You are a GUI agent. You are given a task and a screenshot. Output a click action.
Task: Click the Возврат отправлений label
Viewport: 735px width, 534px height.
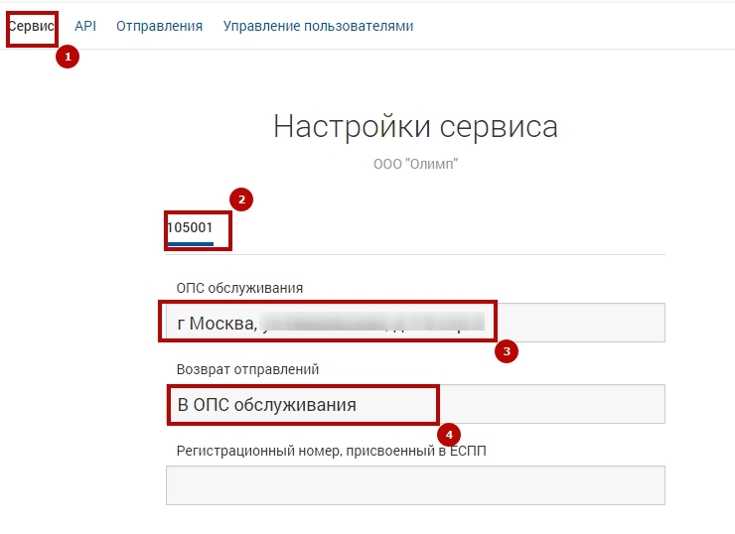point(247,369)
